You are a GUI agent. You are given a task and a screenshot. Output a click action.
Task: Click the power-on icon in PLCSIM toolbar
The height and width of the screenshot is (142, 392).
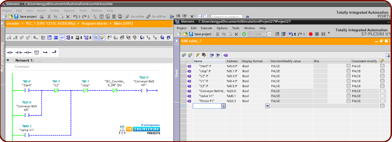click(x=244, y=34)
